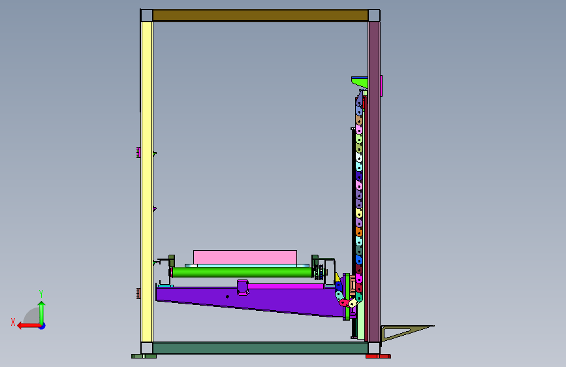Select the magenta bar on top of the purple arm
Screen dimensions: 566x367
(286, 286)
